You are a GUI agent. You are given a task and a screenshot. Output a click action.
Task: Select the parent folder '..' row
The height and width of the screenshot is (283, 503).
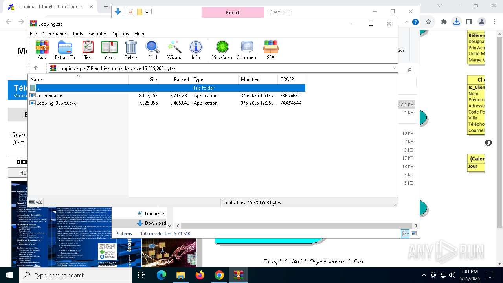point(166,88)
